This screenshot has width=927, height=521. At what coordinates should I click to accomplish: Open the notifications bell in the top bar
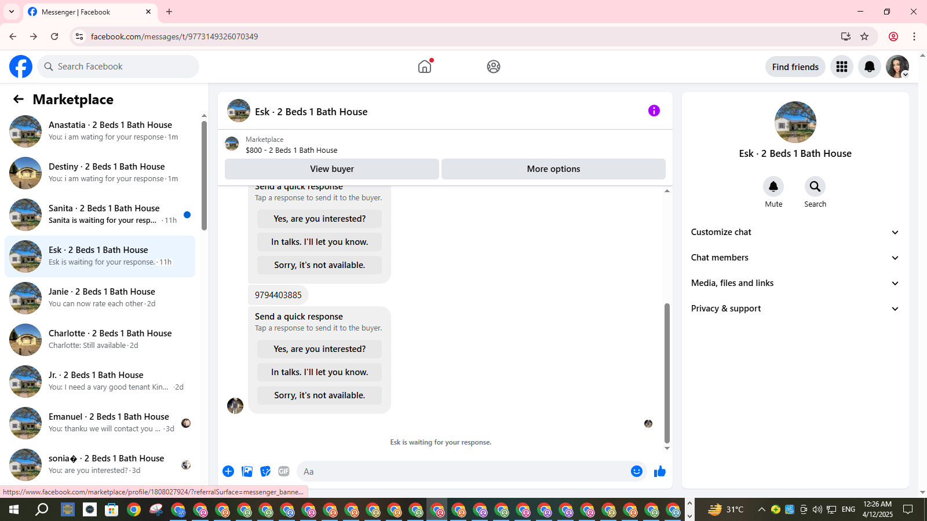coord(870,67)
